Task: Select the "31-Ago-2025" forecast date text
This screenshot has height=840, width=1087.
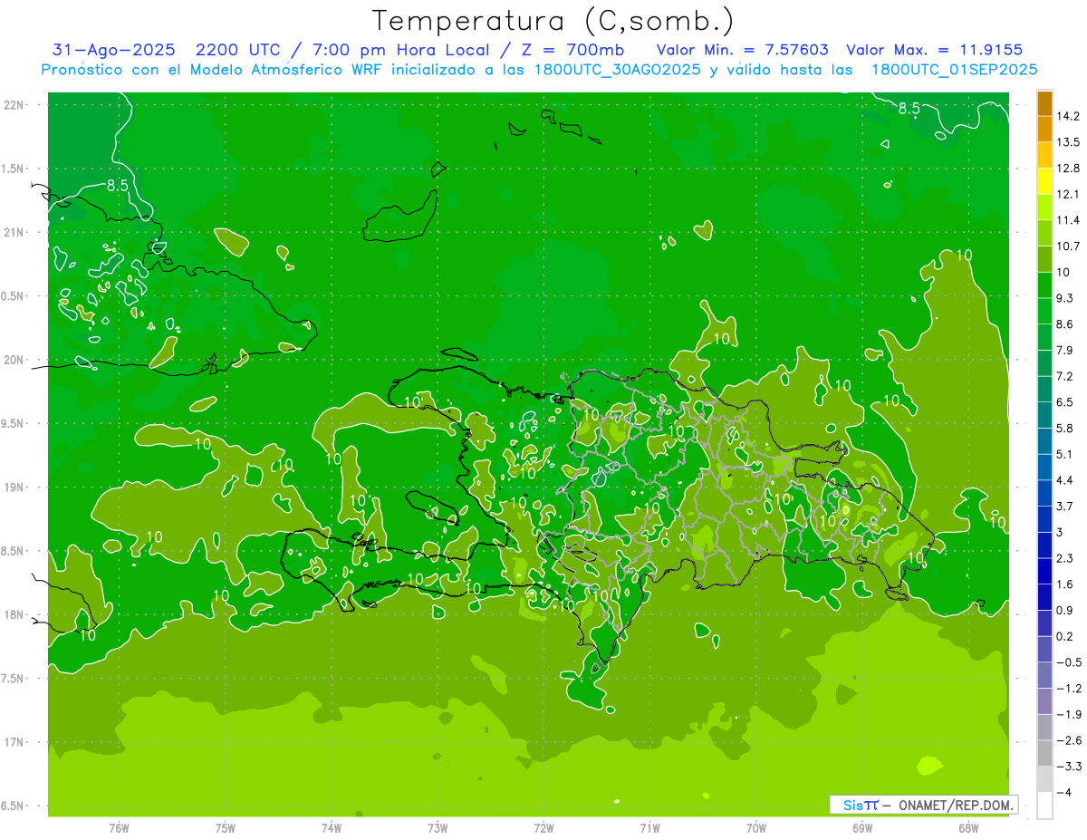Action: [114, 49]
